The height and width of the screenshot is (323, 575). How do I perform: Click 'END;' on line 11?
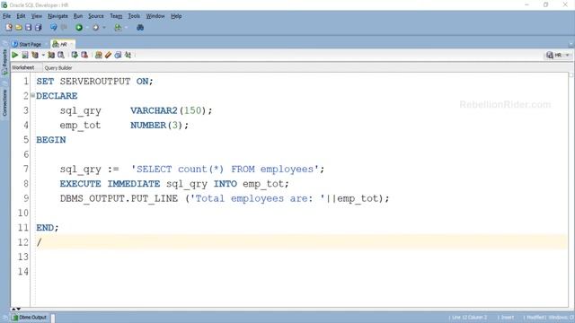(48, 228)
